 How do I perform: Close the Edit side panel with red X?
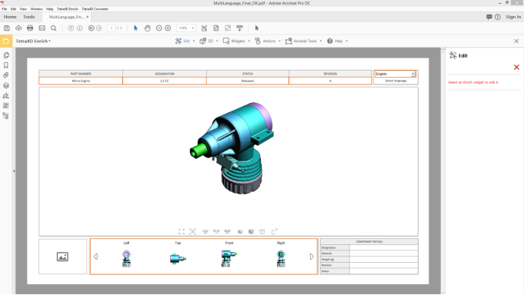pyautogui.click(x=516, y=67)
